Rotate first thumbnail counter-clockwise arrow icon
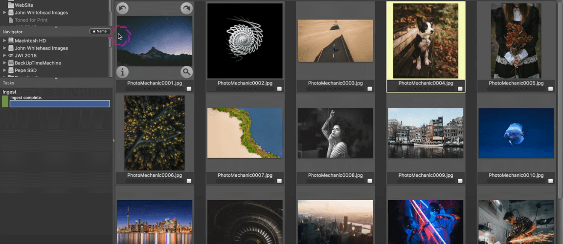 (x=122, y=8)
